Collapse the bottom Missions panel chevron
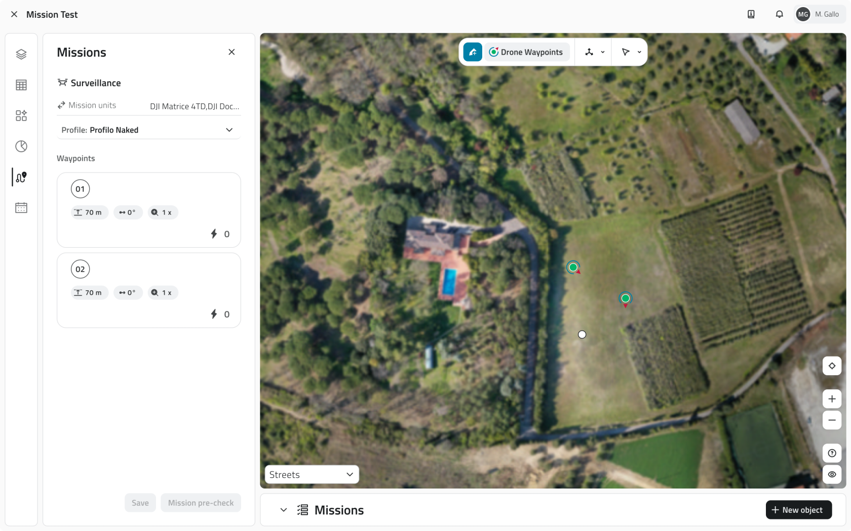 tap(284, 510)
